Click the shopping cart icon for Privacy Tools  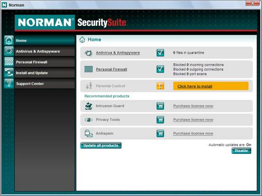160,119
